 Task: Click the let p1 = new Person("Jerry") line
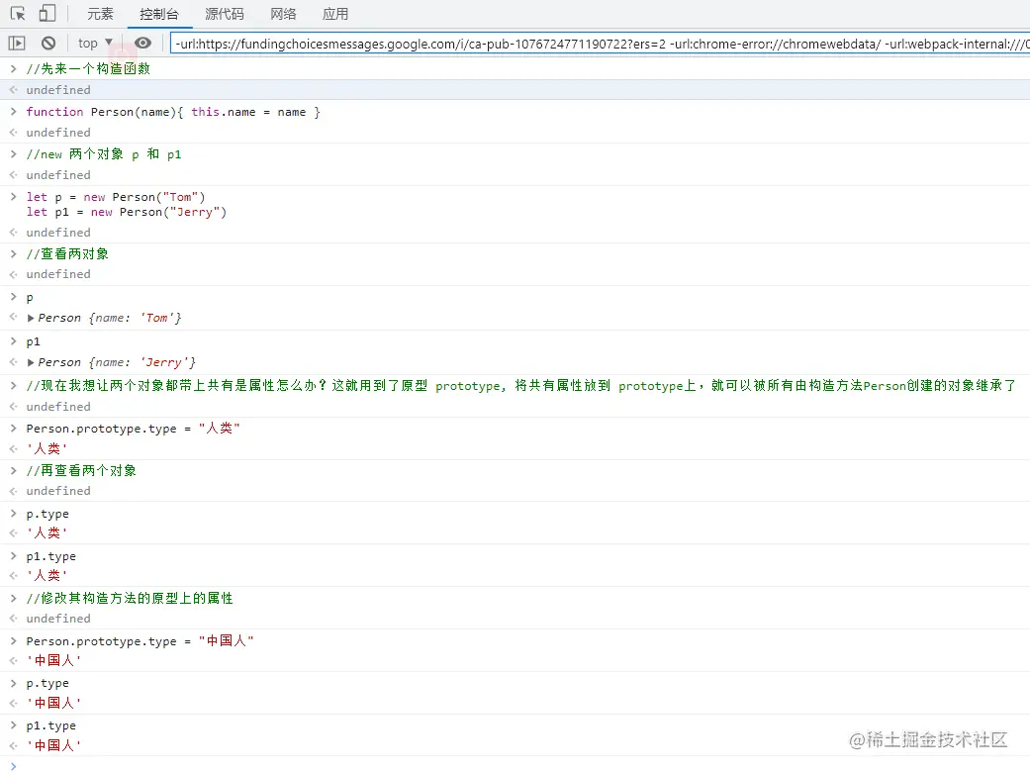[x=126, y=212]
